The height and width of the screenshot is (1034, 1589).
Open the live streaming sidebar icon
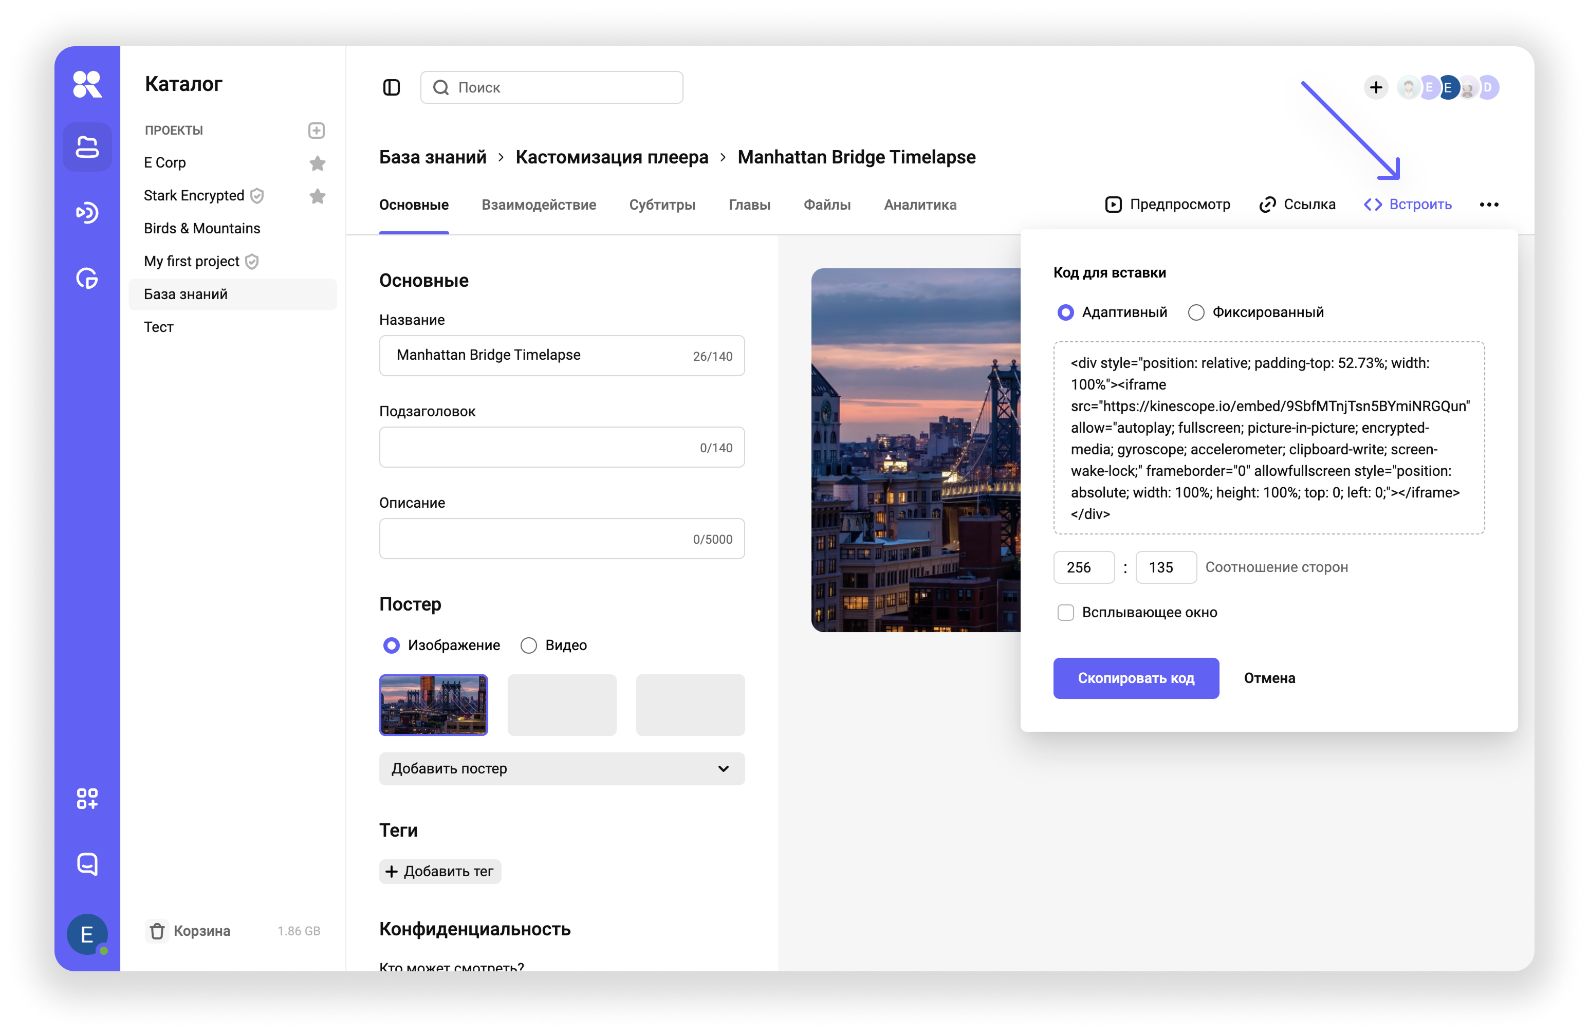pos(87,212)
